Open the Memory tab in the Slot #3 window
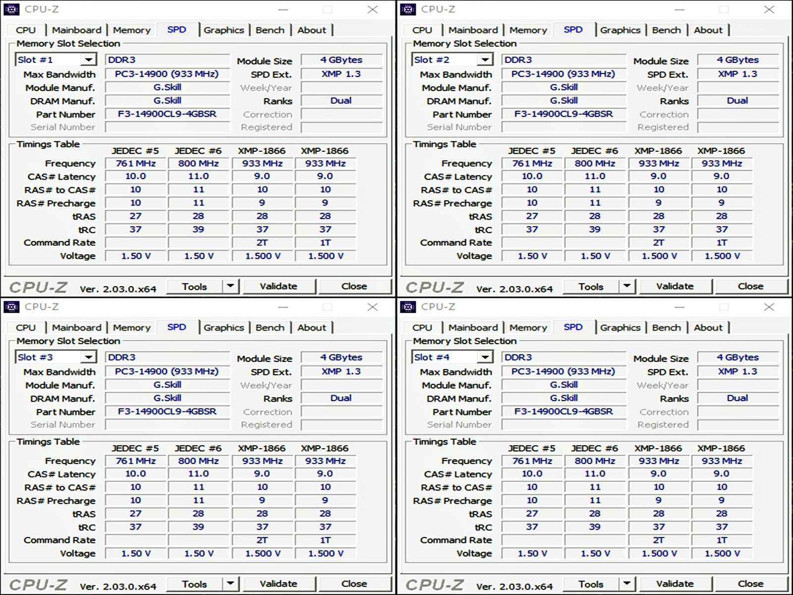 [132, 328]
